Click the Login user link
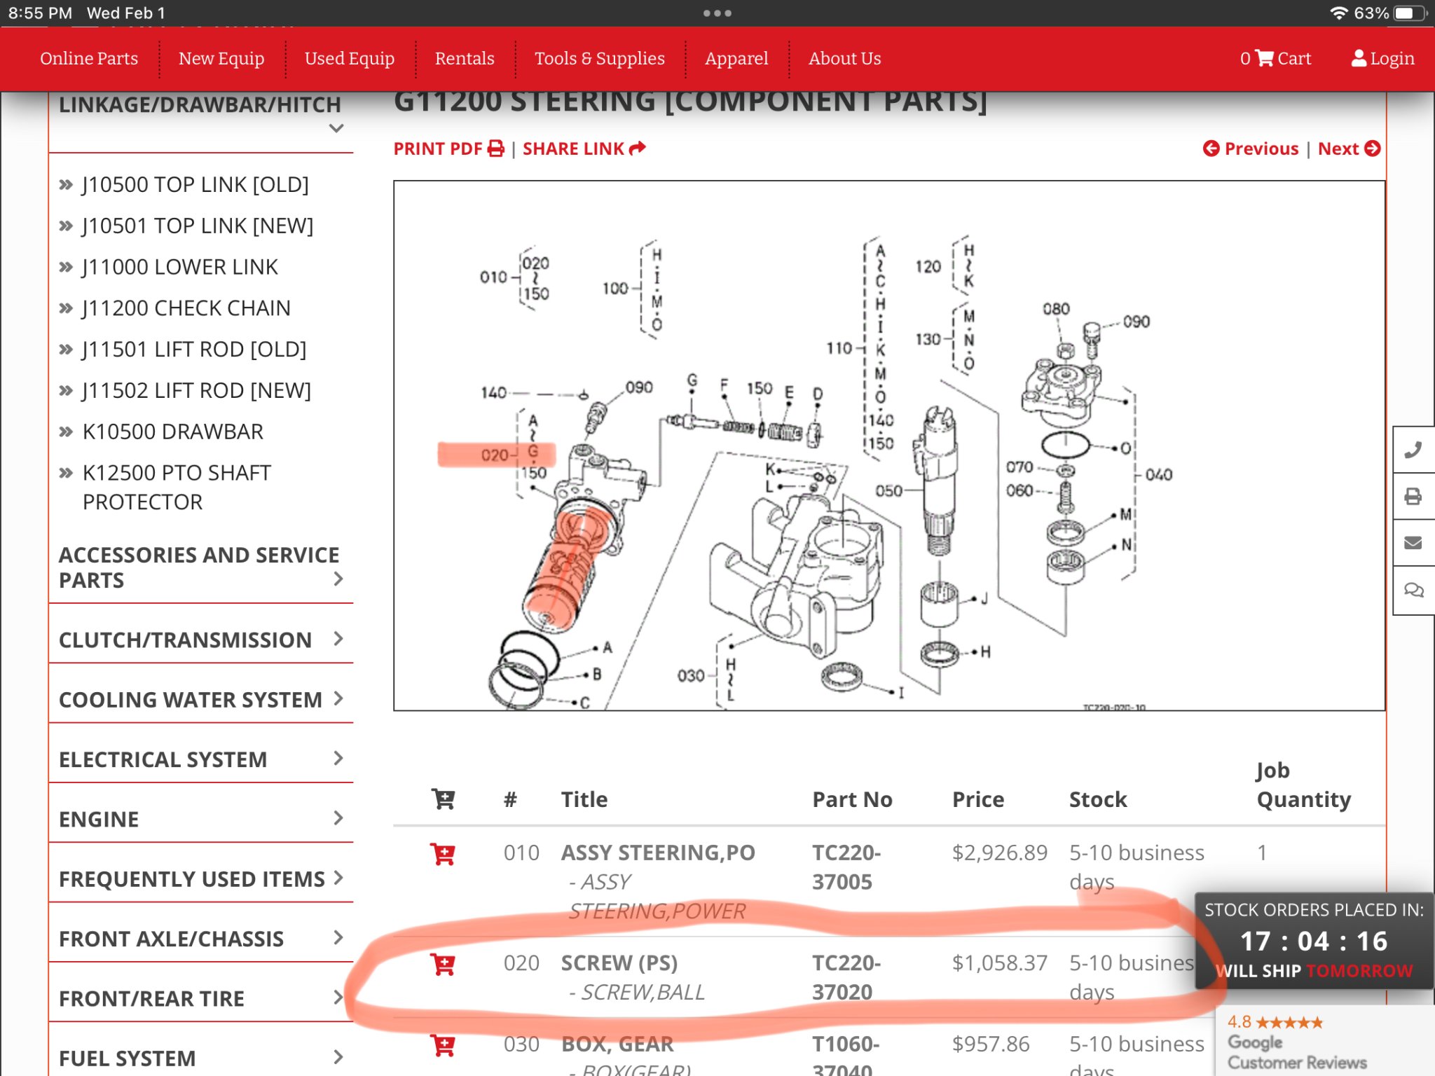The image size is (1435, 1076). (1382, 58)
